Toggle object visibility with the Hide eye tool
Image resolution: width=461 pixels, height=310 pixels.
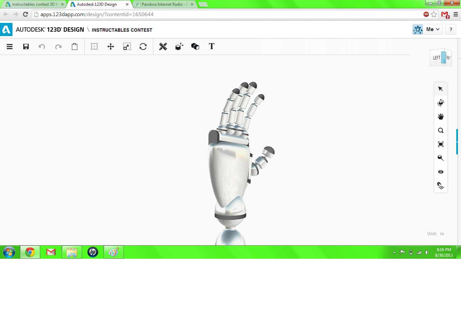click(x=441, y=172)
